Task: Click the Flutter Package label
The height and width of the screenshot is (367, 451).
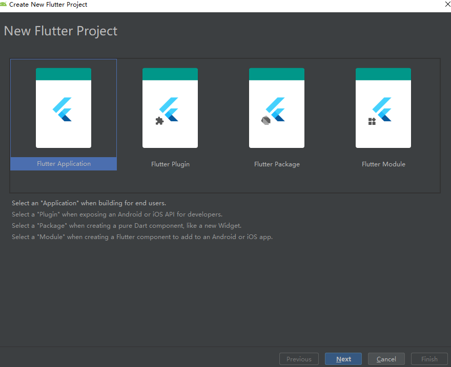Action: 277,164
